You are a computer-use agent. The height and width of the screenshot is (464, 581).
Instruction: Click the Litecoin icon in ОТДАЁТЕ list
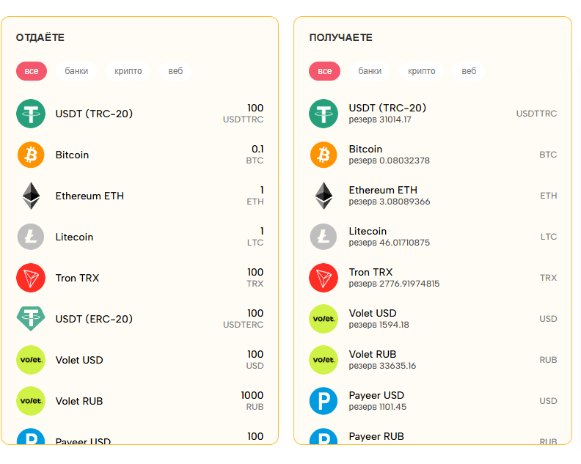[x=31, y=237]
